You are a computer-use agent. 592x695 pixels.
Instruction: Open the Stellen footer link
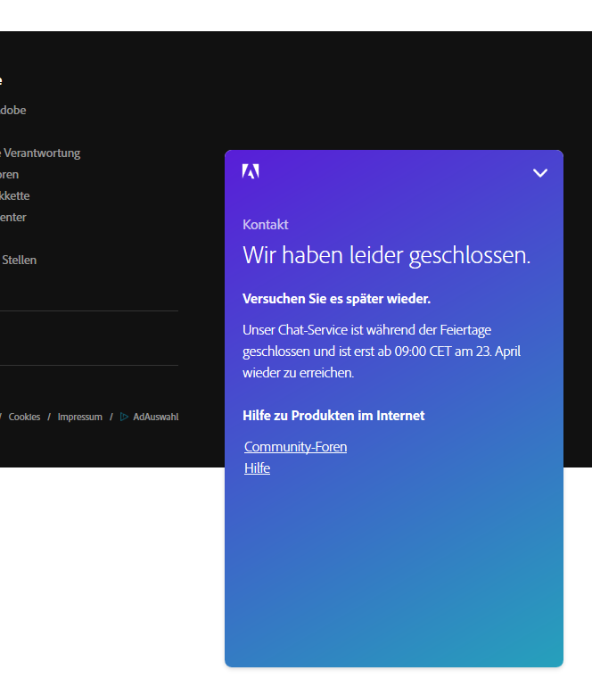(18, 260)
